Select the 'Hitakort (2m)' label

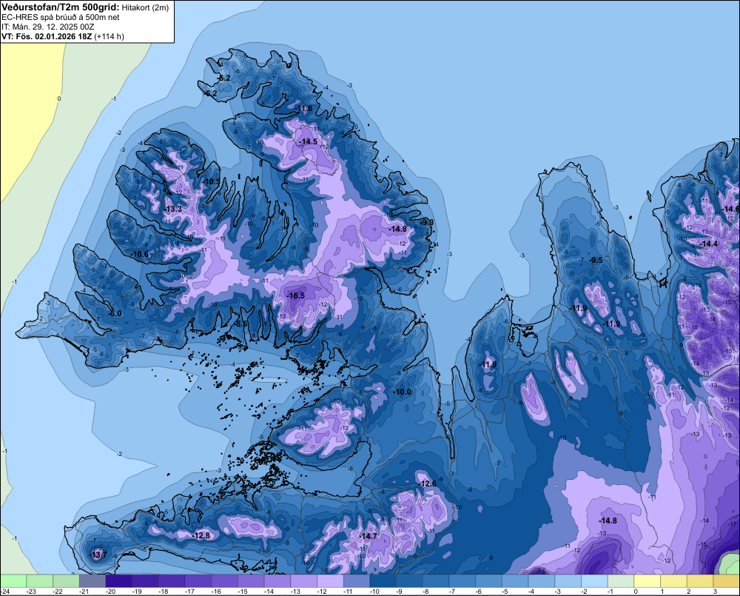pos(145,7)
